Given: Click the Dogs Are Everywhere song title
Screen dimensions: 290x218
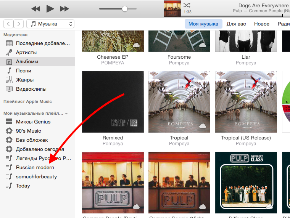Looking at the screenshot, I should [x=264, y=6].
